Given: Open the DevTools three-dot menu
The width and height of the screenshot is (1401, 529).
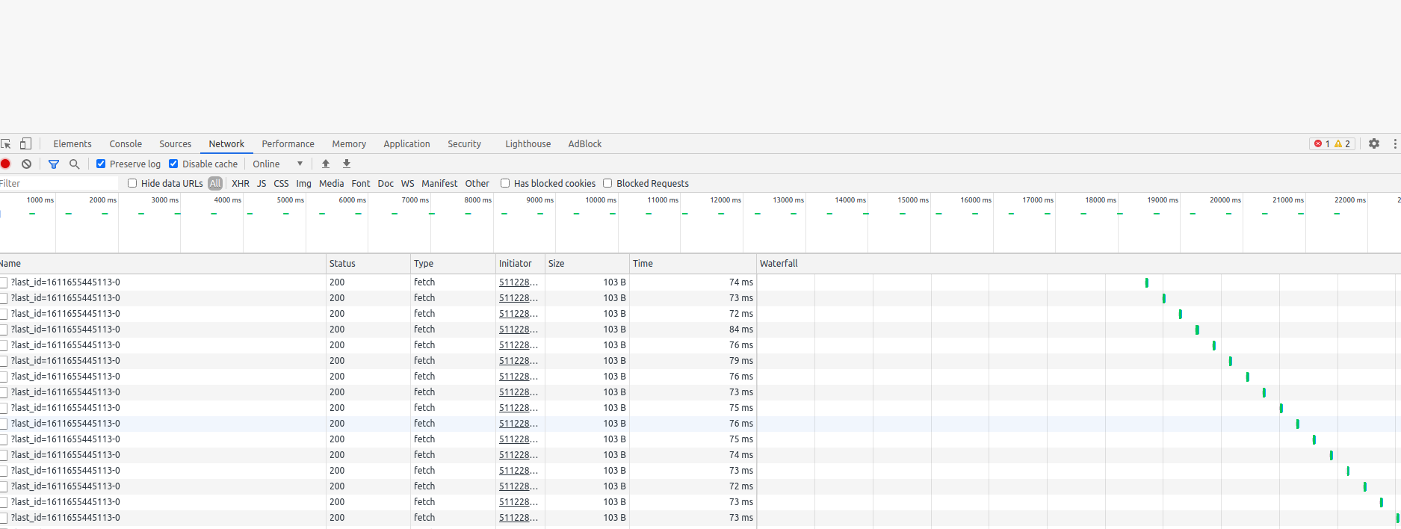Looking at the screenshot, I should pyautogui.click(x=1395, y=143).
